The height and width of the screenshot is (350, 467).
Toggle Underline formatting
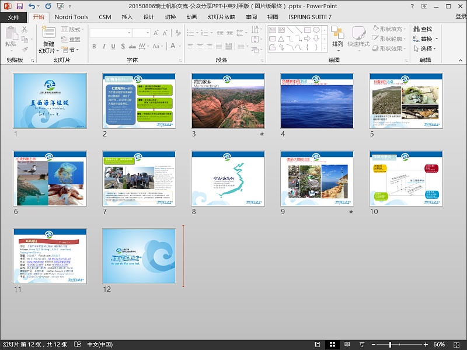(113, 46)
